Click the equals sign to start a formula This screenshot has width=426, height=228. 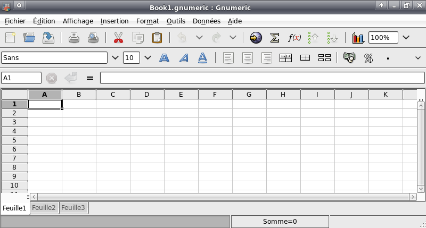pos(90,78)
